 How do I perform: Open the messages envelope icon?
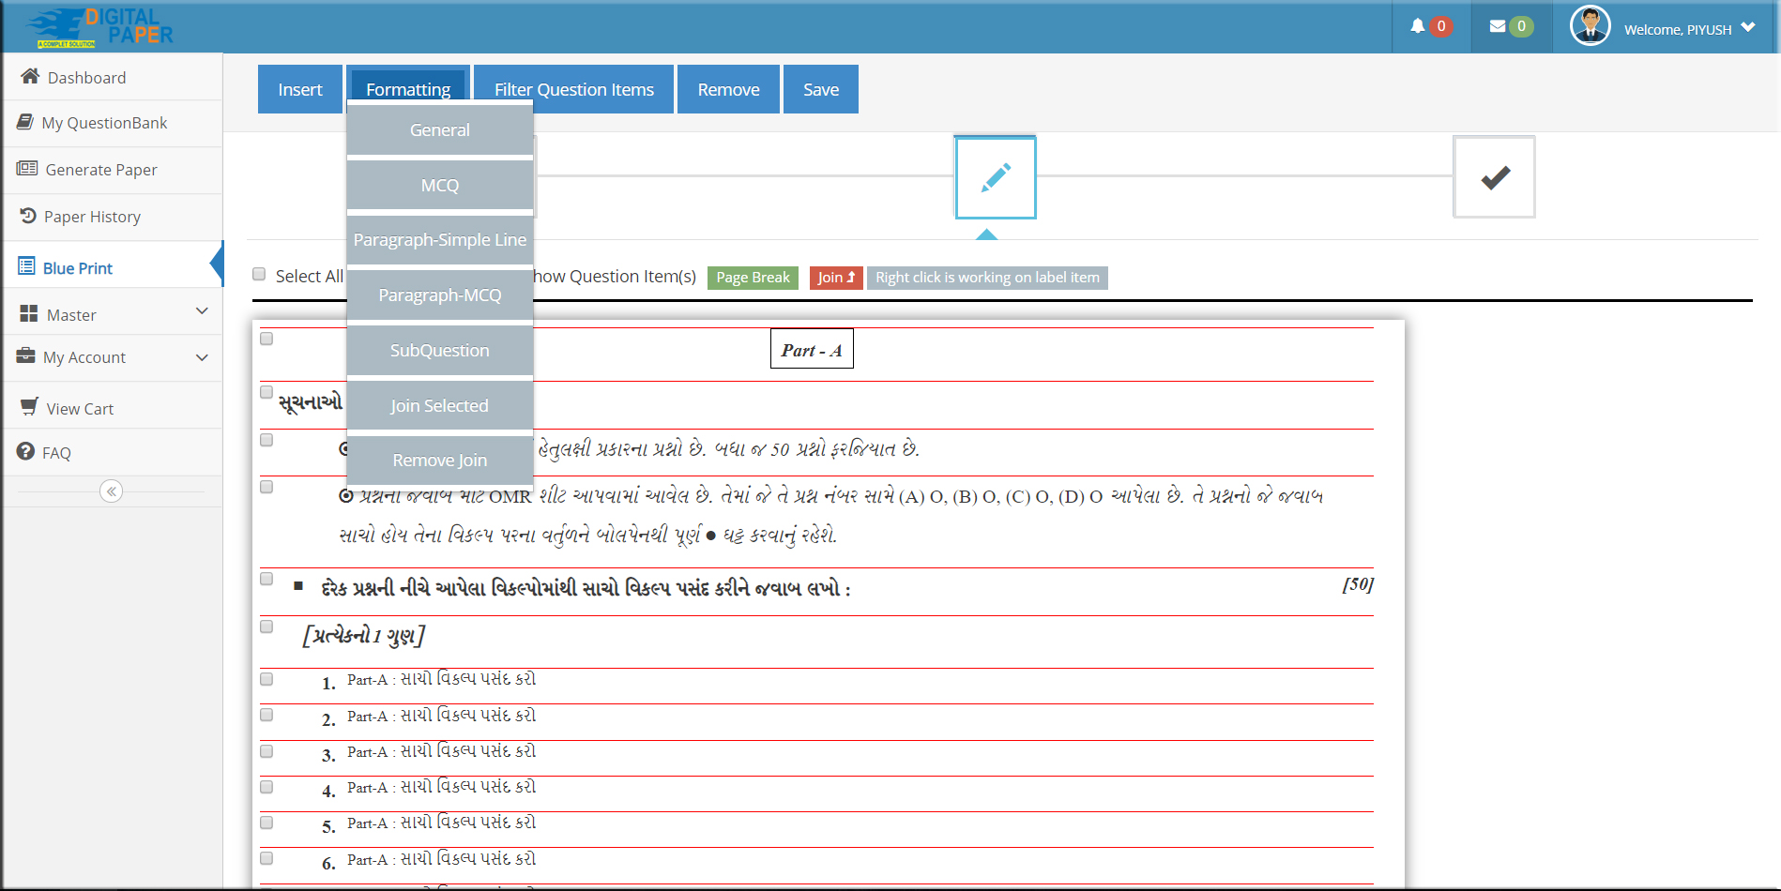point(1498,26)
